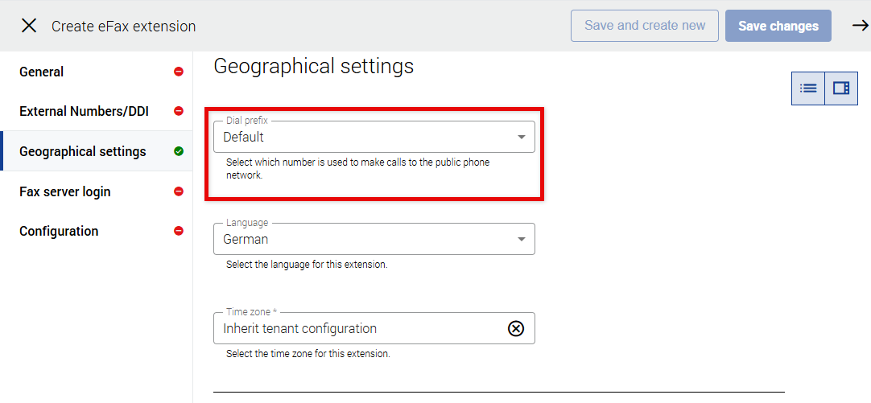Viewport: 871px width, 403px height.
Task: Click green check icon beside Geographical settings
Action: coord(179,151)
